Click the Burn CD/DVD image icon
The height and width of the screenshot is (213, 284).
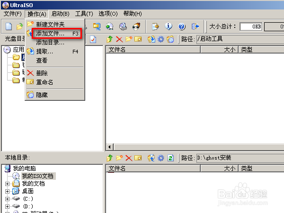click(x=136, y=27)
